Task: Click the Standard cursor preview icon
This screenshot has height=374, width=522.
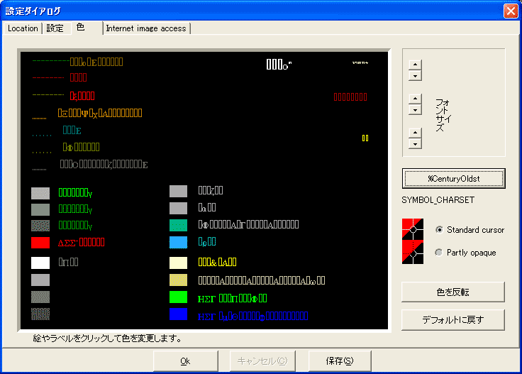Action: tap(413, 229)
